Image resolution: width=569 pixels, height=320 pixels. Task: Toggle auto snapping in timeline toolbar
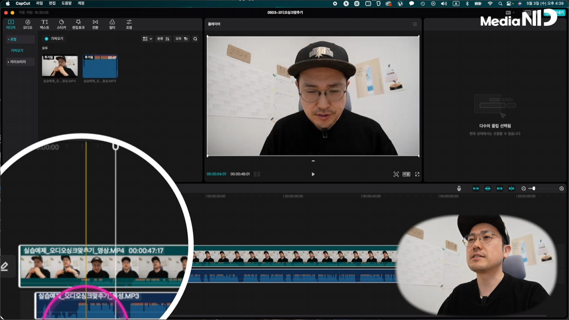pos(488,188)
